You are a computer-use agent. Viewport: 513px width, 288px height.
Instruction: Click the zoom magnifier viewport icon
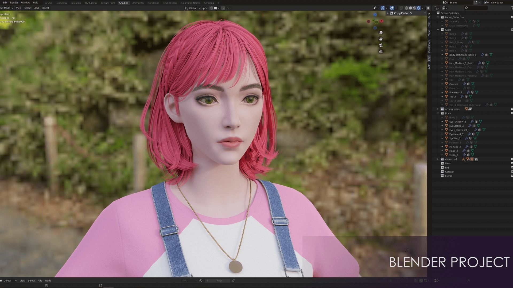pos(381,33)
